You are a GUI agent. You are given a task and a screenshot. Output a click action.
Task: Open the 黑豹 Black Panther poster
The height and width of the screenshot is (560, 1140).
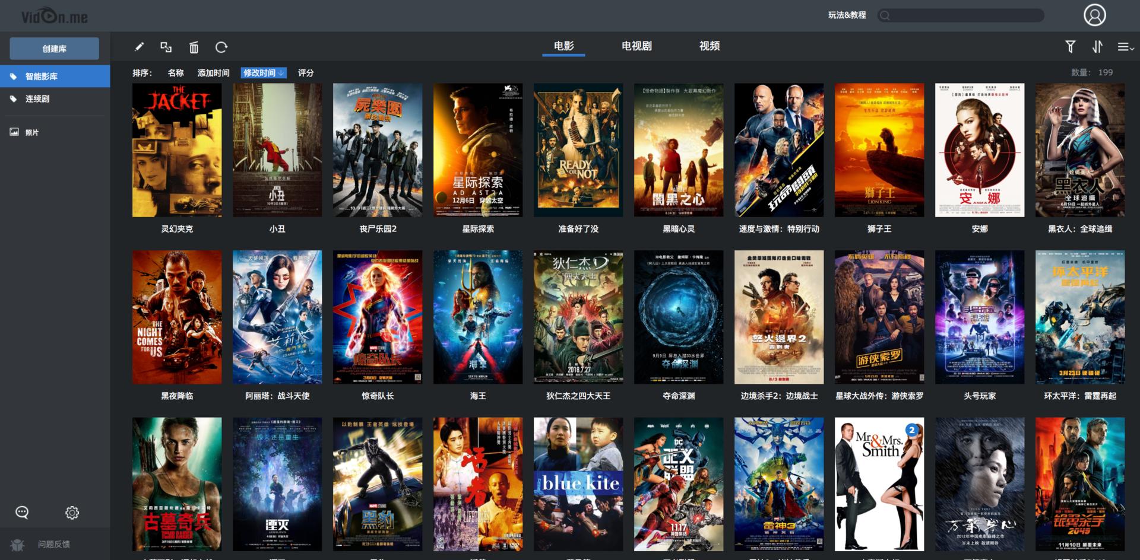[x=378, y=485]
